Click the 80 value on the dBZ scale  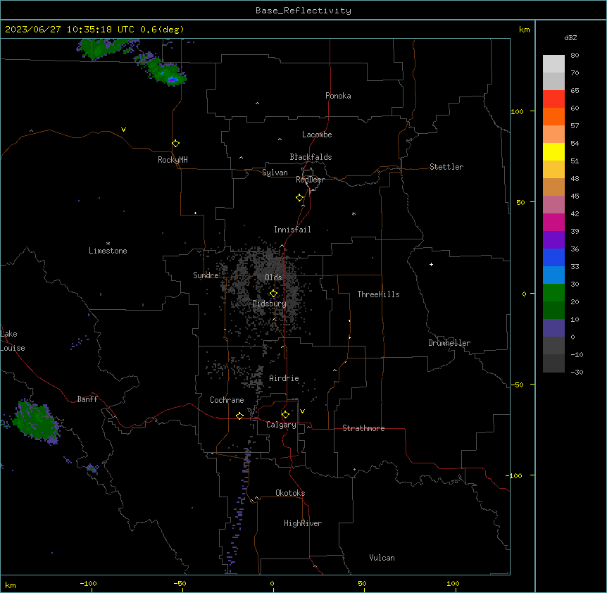click(575, 56)
